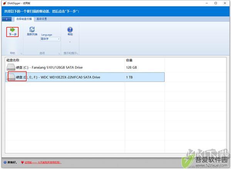
Task: Switch to the Advanced settings tab
Action: 42,19
